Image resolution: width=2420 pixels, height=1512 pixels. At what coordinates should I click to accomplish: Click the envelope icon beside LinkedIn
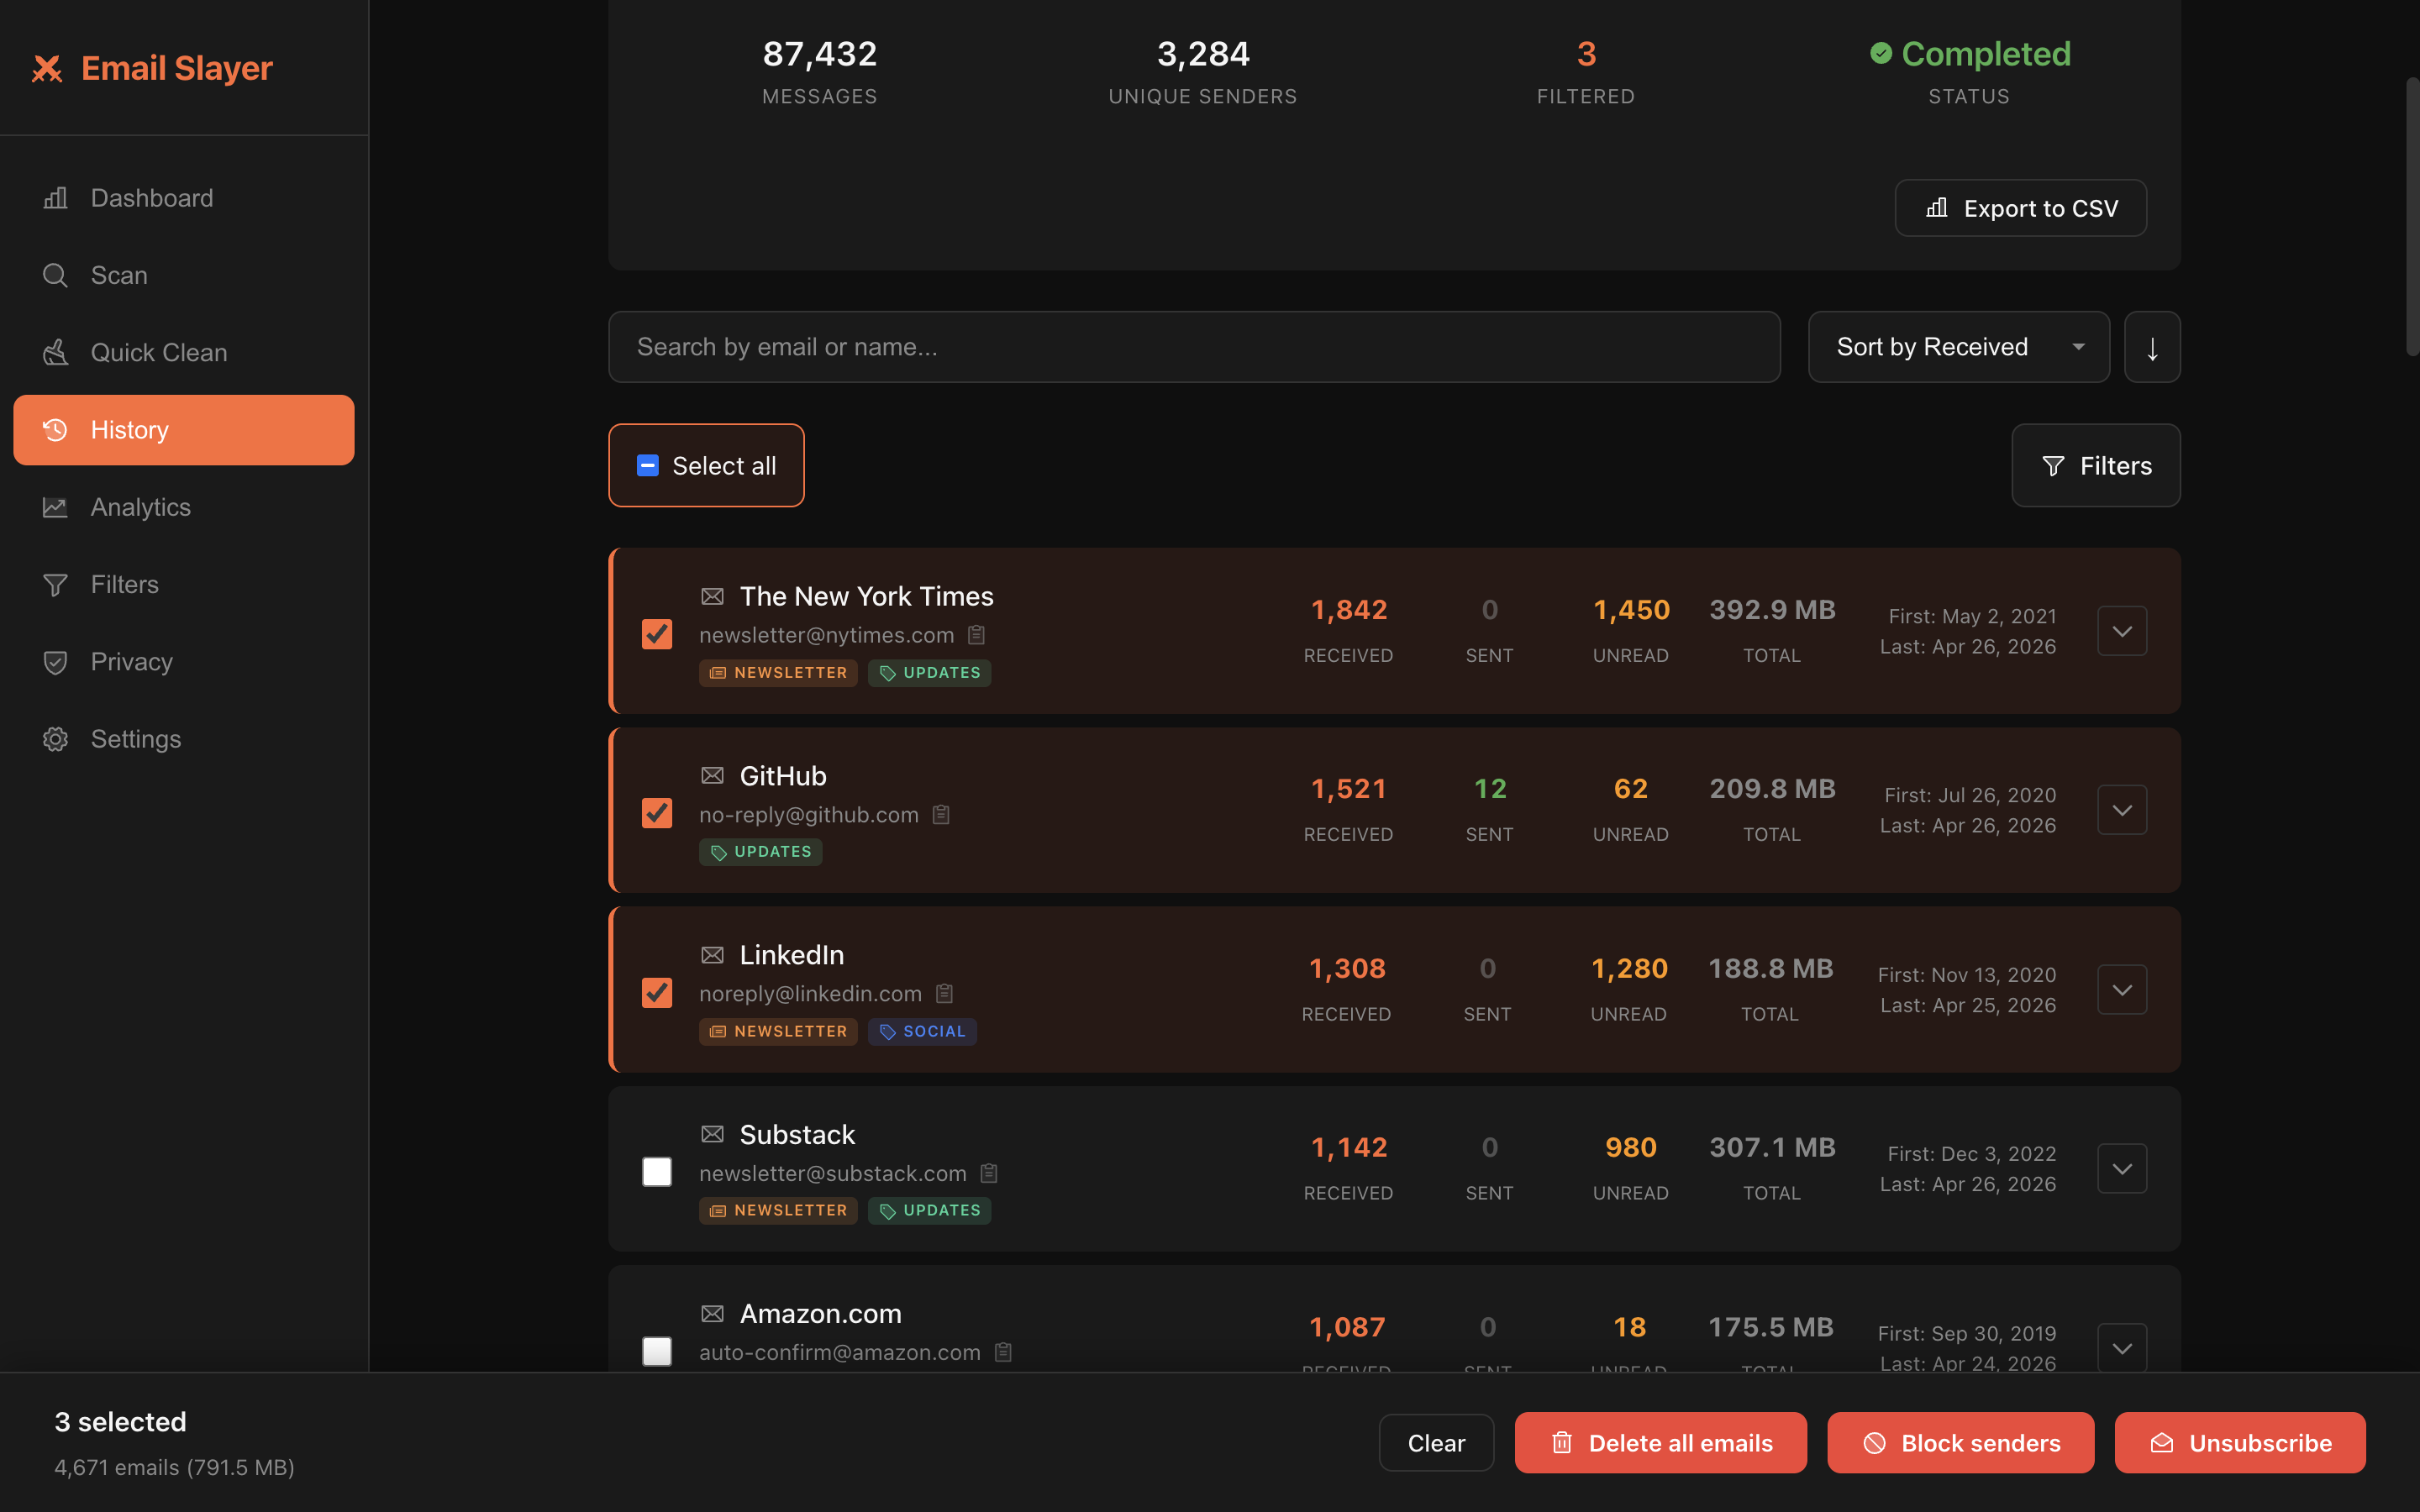coord(712,955)
